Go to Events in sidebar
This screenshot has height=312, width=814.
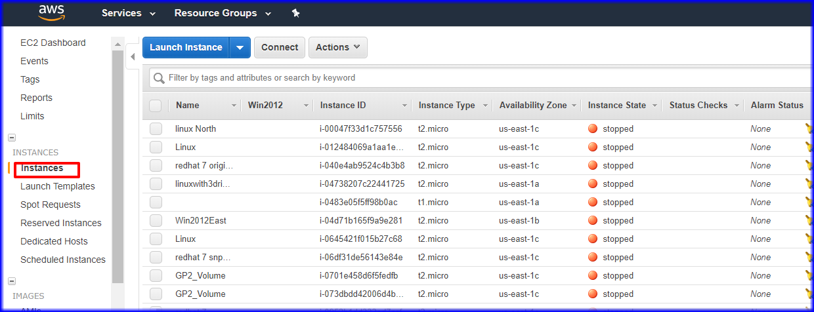pos(34,61)
